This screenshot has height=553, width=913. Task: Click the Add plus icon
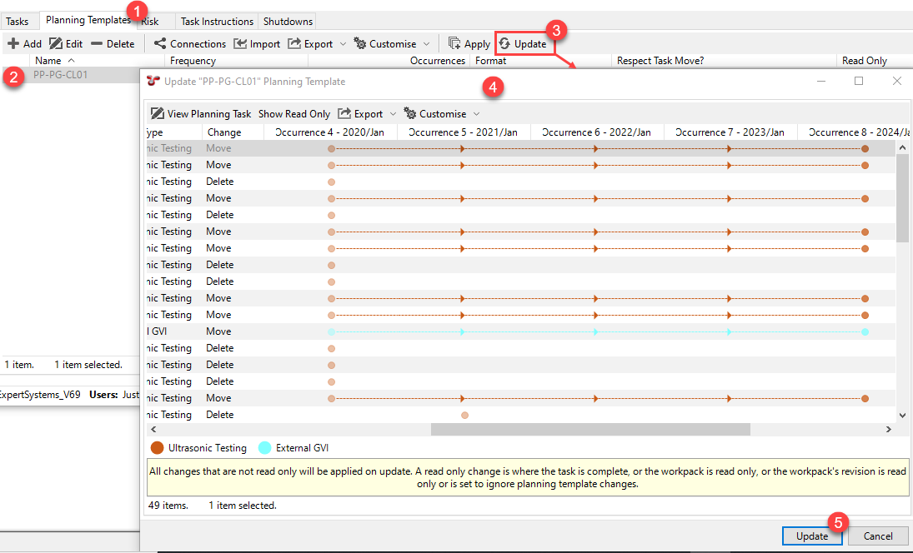(x=13, y=43)
